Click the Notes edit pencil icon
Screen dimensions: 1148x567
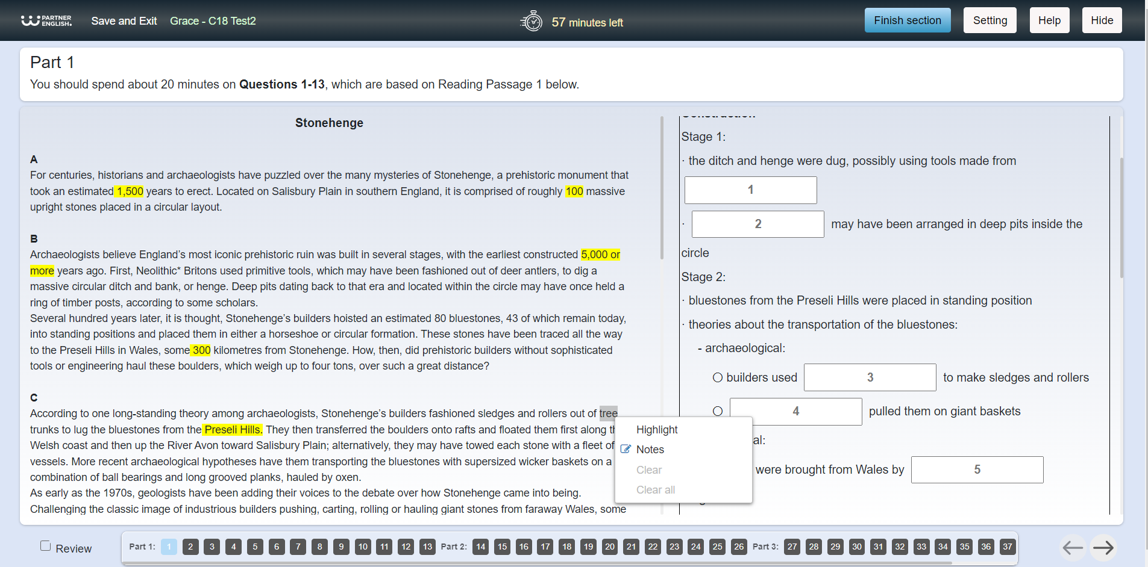(x=626, y=449)
